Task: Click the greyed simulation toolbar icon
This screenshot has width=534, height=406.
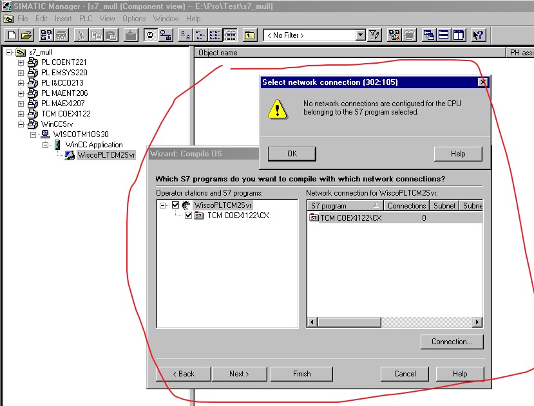Action: [x=409, y=35]
